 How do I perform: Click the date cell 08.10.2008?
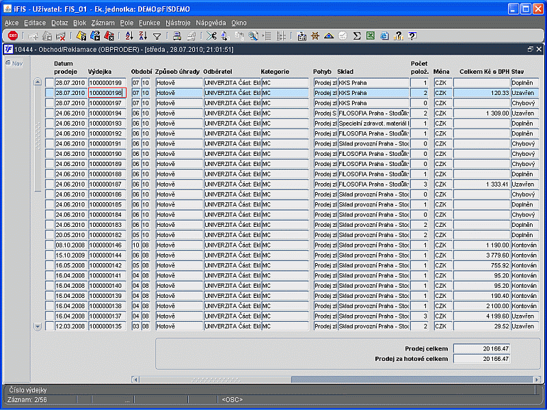pos(71,245)
